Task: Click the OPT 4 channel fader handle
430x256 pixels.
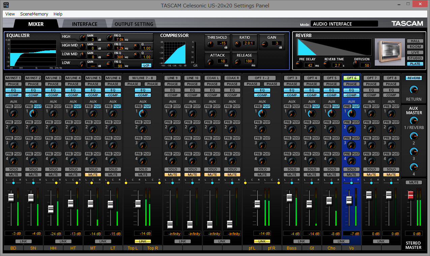Action: tap(309, 204)
